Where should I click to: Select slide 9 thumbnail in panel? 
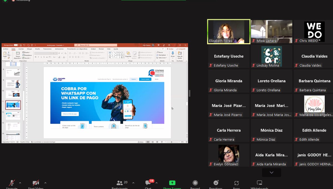pyautogui.click(x=13, y=84)
